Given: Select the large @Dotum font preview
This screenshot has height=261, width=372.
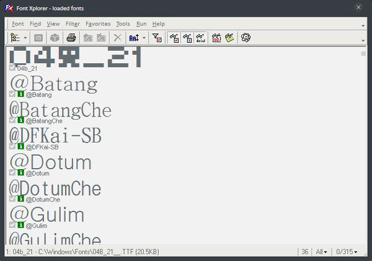Looking at the screenshot, I should (50, 162).
